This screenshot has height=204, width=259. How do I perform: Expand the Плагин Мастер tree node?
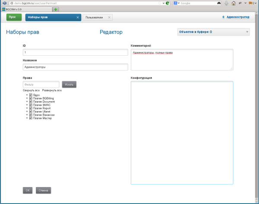(27, 118)
